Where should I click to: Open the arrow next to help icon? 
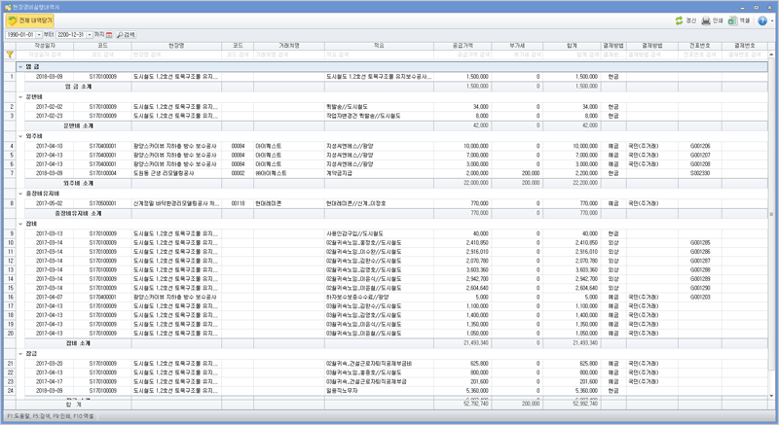[771, 19]
